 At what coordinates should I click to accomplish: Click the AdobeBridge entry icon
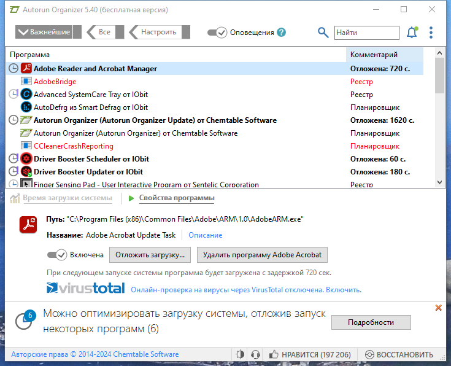pos(26,81)
